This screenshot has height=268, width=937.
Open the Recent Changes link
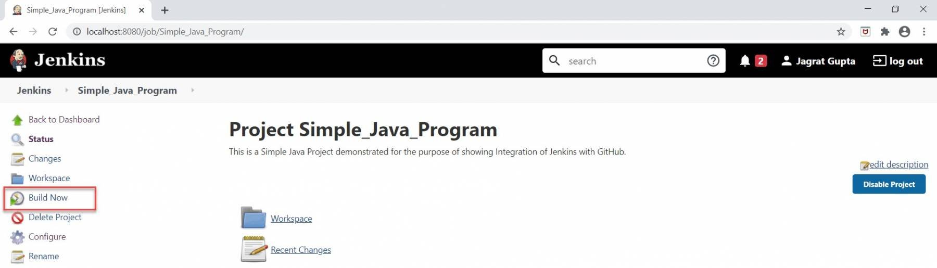(300, 250)
